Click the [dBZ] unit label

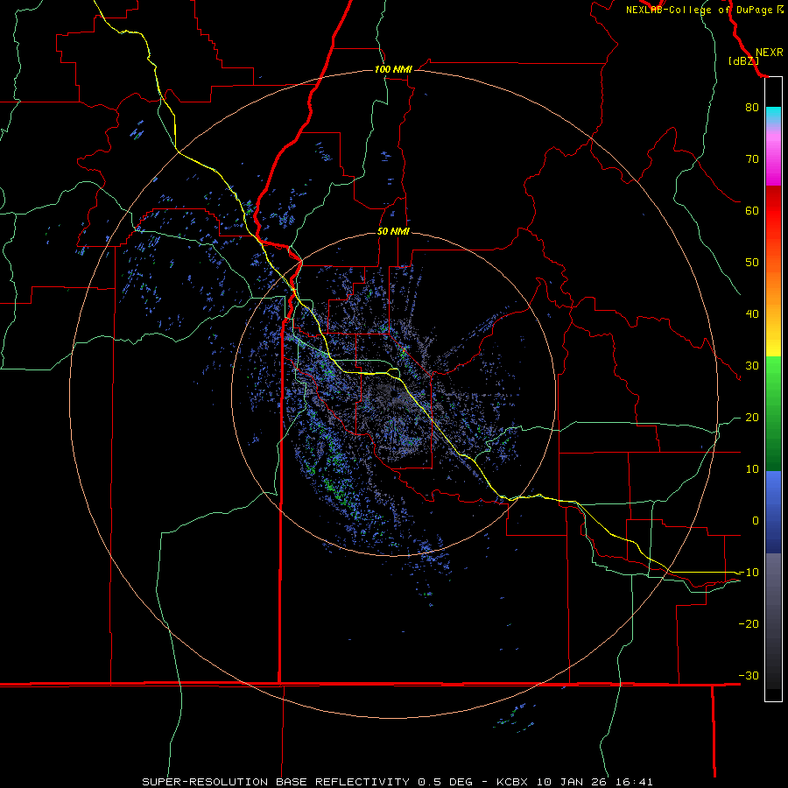point(743,61)
